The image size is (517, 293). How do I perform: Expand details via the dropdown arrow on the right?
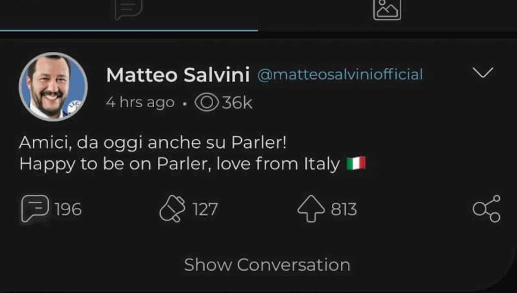[483, 73]
